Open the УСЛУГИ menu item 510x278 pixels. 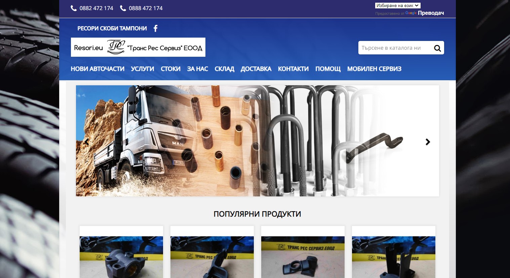pyautogui.click(x=143, y=69)
